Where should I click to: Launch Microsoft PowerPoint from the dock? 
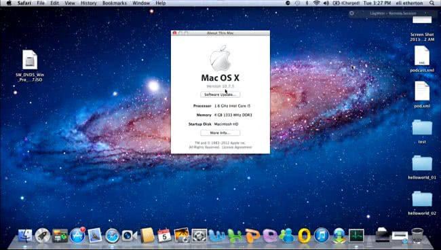tap(252, 235)
